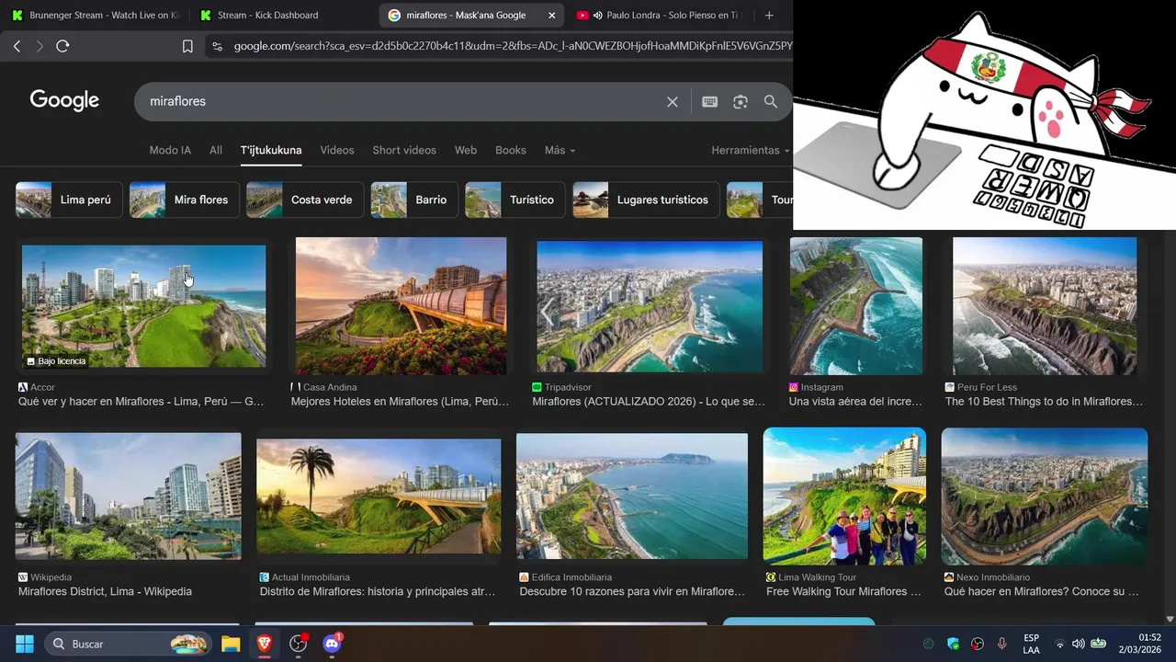The image size is (1176, 662).
Task: Close the miraflores Google tab
Action: coord(552,15)
